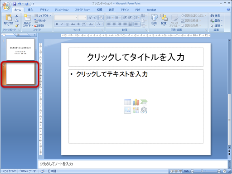Toggle underline formatting

pyautogui.click(x=68, y=24)
